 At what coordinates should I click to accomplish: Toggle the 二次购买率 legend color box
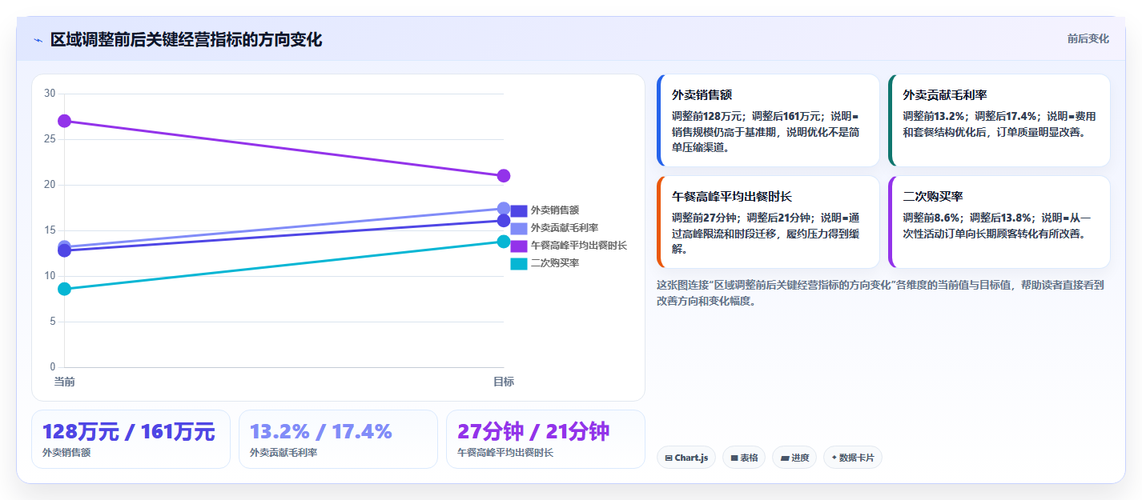(518, 263)
